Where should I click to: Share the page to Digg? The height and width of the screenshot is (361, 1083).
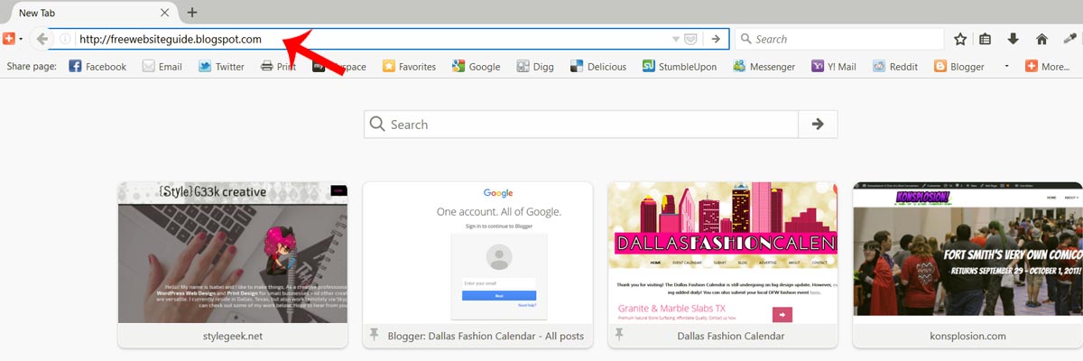(534, 66)
